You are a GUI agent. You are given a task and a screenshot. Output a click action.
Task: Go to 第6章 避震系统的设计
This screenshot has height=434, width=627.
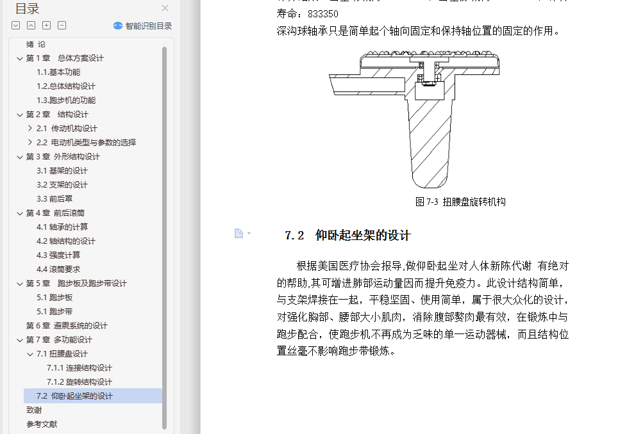(67, 326)
